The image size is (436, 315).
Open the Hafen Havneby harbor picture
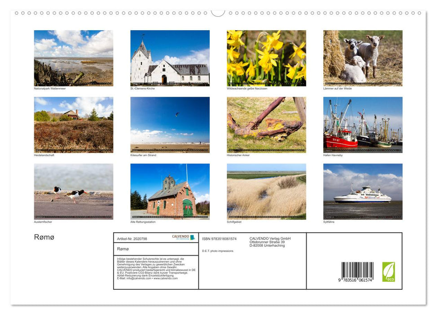362,124
